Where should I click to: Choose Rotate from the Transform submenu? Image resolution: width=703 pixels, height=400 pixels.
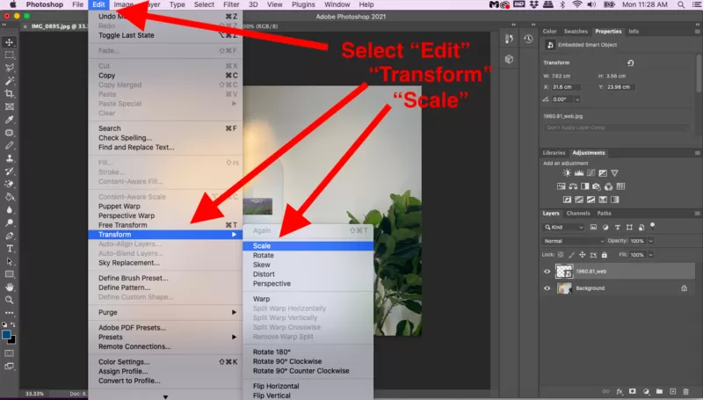[308, 255]
